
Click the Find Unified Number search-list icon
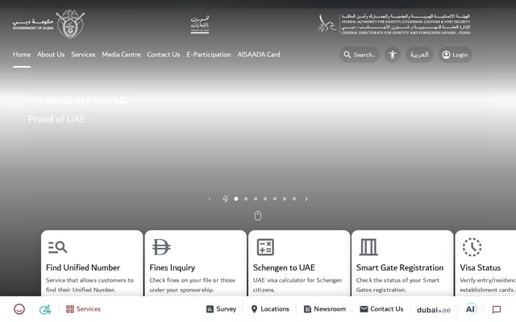click(x=57, y=247)
